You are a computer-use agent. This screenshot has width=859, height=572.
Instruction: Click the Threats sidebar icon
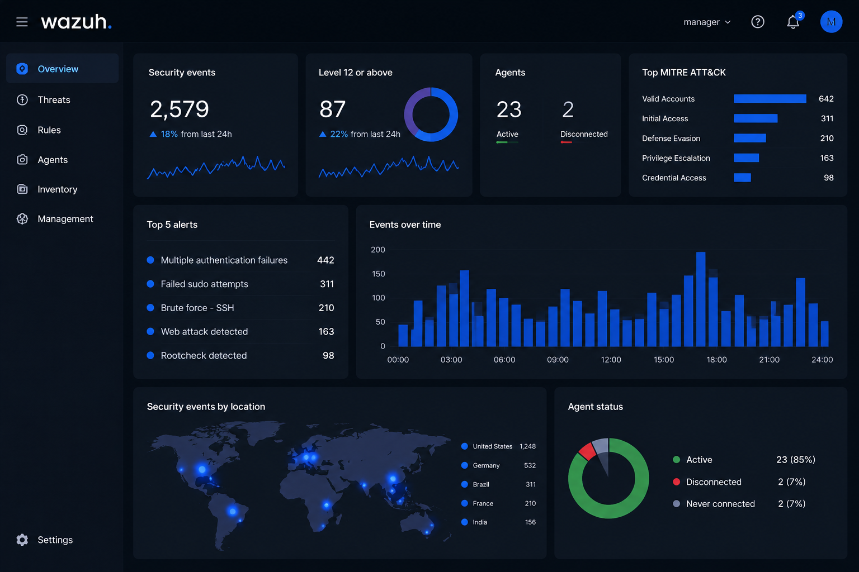coord(22,100)
